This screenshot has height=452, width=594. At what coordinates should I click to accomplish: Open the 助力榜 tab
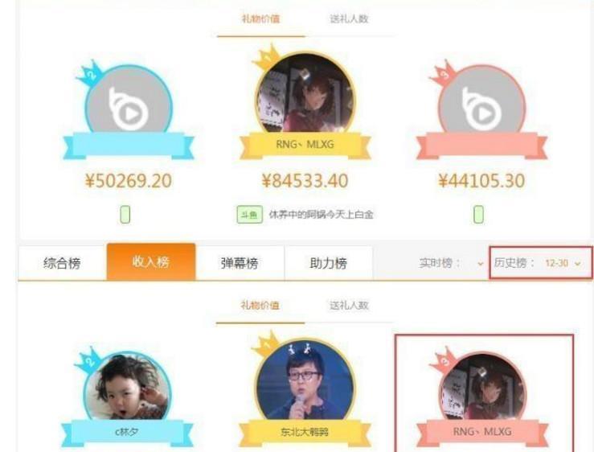pyautogui.click(x=329, y=263)
